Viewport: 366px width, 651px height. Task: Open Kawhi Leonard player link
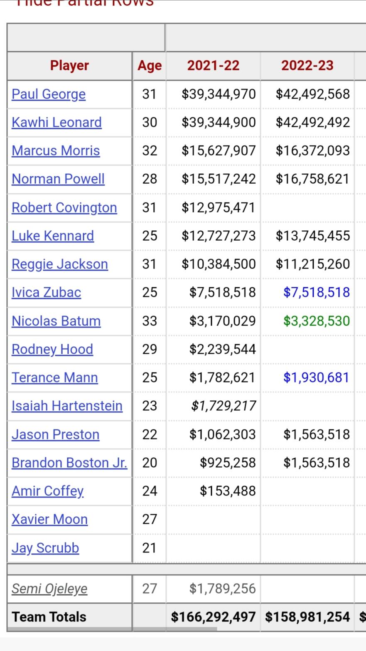(56, 123)
